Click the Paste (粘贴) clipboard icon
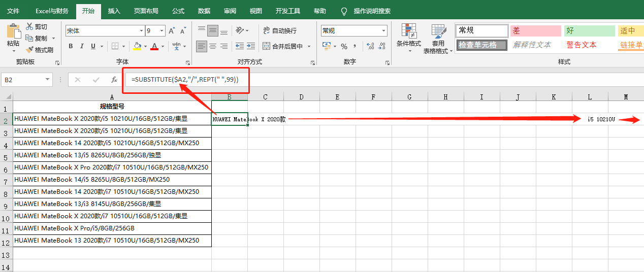Screen dimensions: 644x272 (13, 32)
